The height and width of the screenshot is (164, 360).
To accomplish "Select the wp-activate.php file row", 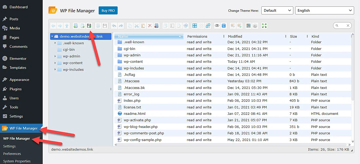I will click(233, 120).
